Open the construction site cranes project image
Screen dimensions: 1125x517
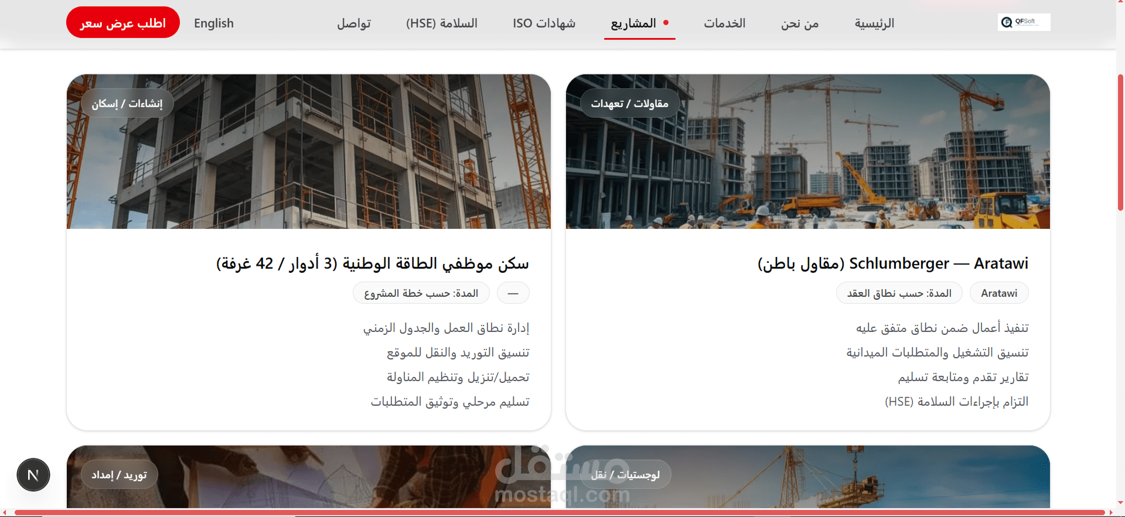pyautogui.click(x=808, y=152)
